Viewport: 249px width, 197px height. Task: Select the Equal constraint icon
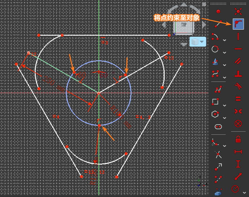pyautogui.click(x=238, y=99)
